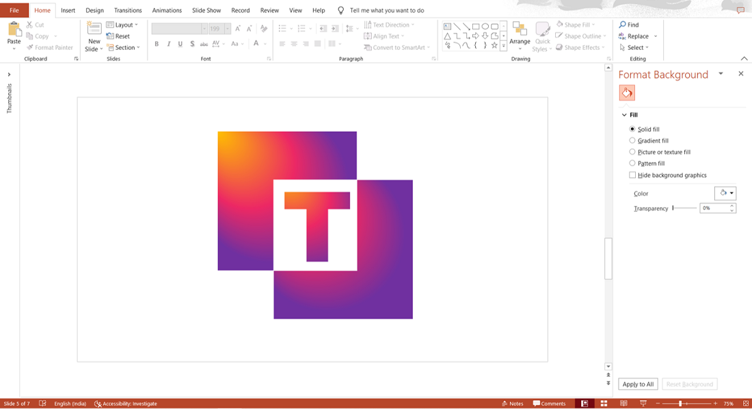Click zoom out minus button
The height and width of the screenshot is (409, 752).
point(658,404)
